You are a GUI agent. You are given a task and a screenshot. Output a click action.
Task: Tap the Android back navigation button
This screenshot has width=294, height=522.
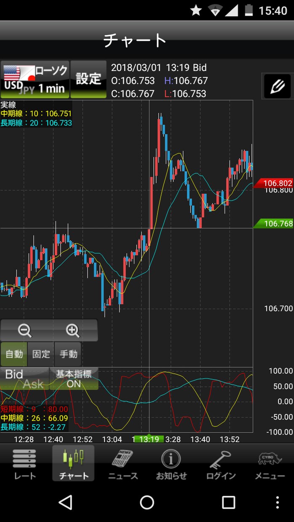65,502
